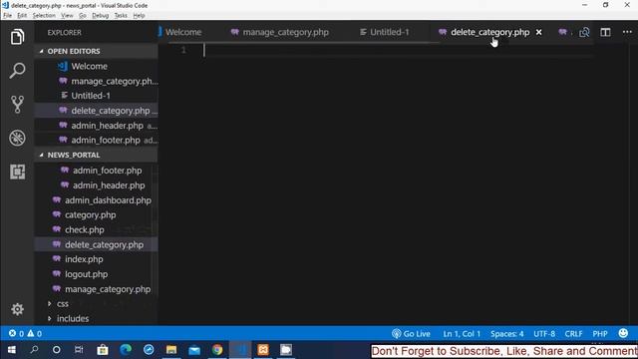This screenshot has height=359, width=638.
Task: Open category.php in file tree
Action: coord(91,215)
